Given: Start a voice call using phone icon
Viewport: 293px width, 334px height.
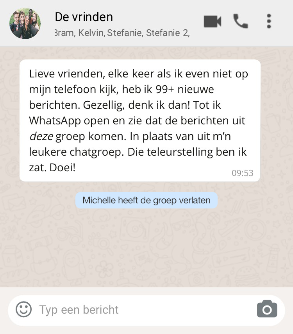Looking at the screenshot, I should point(241,21).
